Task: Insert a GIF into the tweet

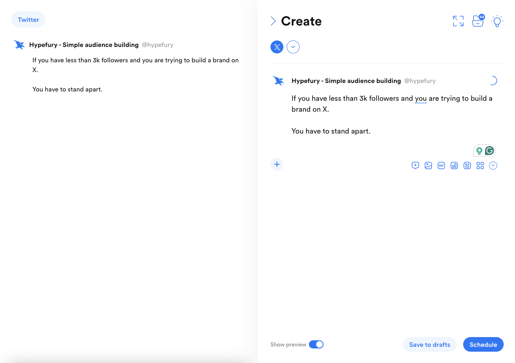Action: 441,166
